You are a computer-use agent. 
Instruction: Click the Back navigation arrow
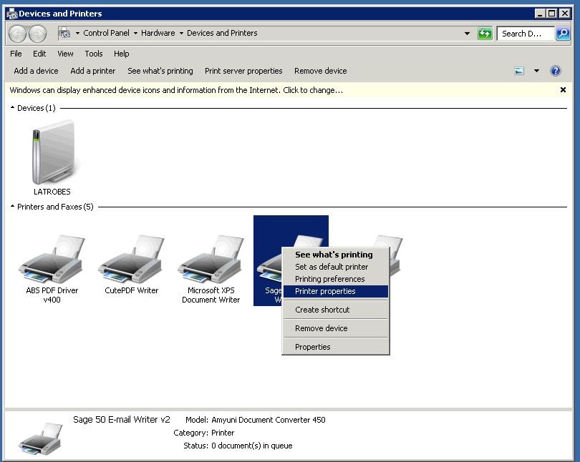click(x=16, y=33)
